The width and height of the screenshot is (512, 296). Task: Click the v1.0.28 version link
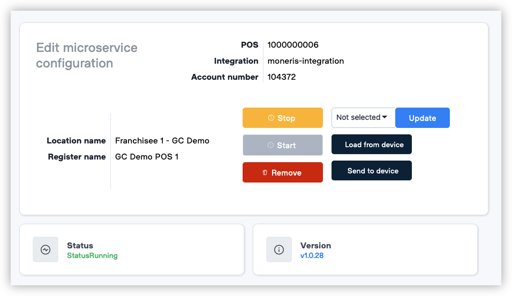pos(312,255)
